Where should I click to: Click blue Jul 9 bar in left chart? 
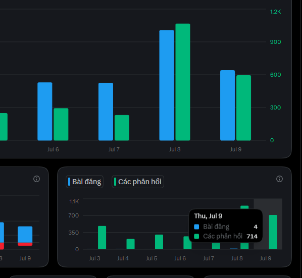click(x=25, y=235)
